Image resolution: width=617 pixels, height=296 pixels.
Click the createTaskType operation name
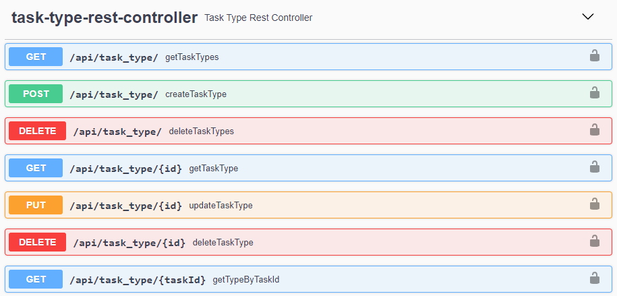[196, 94]
